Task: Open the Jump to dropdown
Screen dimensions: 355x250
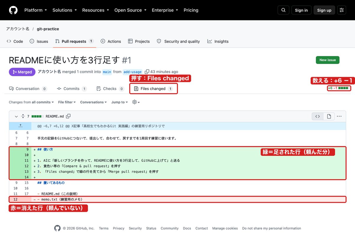Action: (120, 102)
